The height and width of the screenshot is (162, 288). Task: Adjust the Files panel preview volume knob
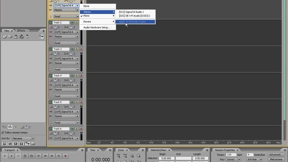tap(26, 127)
